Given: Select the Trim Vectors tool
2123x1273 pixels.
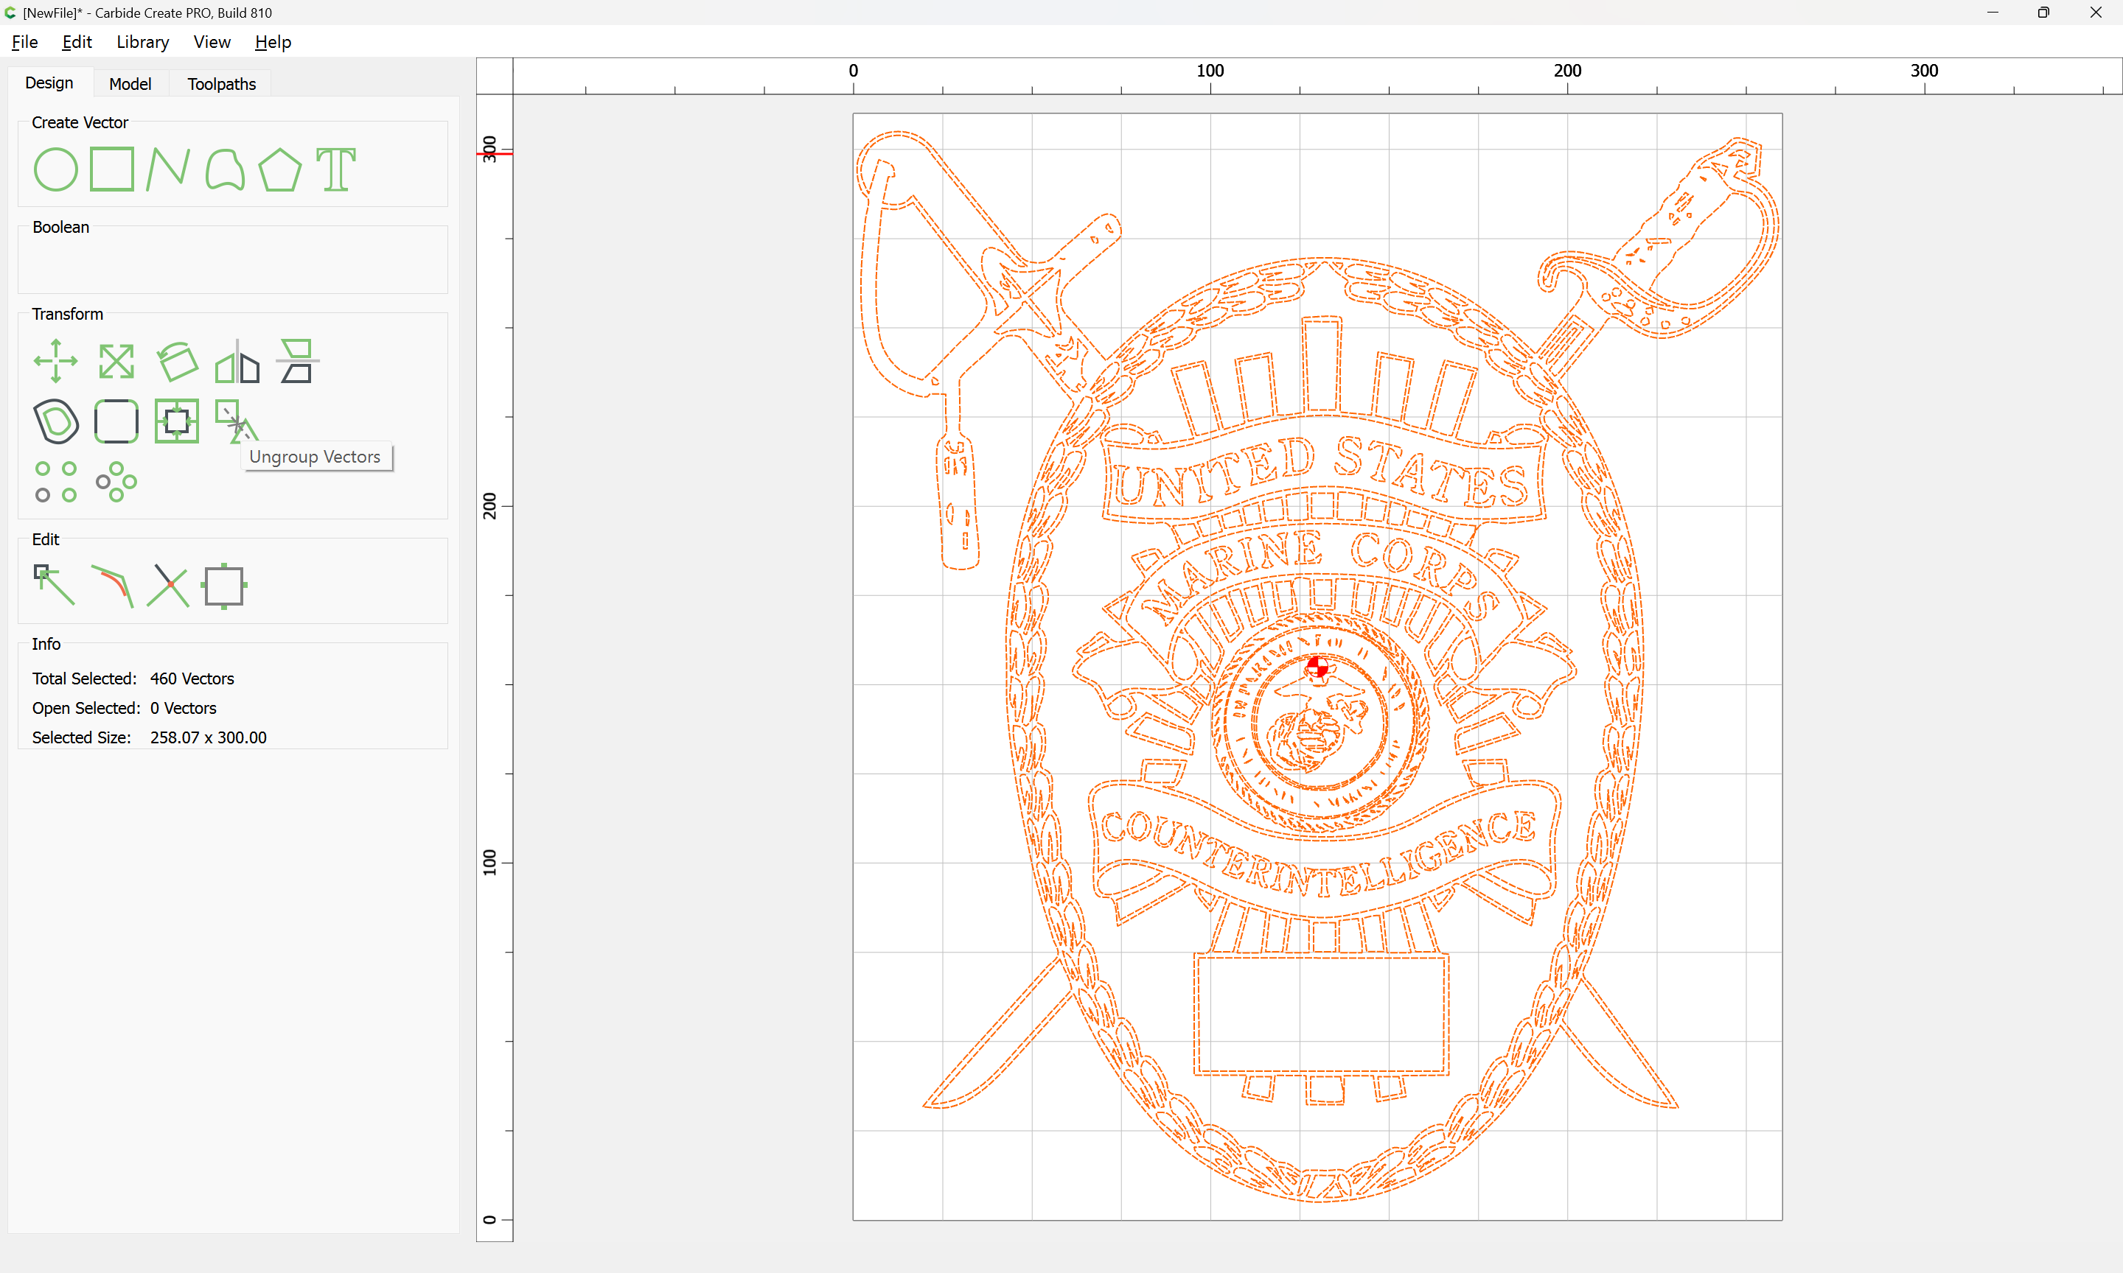Looking at the screenshot, I should [168, 586].
